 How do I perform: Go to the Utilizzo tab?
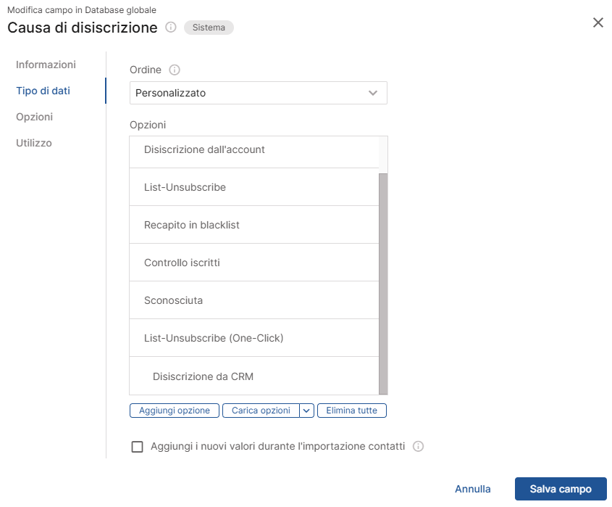coord(34,143)
